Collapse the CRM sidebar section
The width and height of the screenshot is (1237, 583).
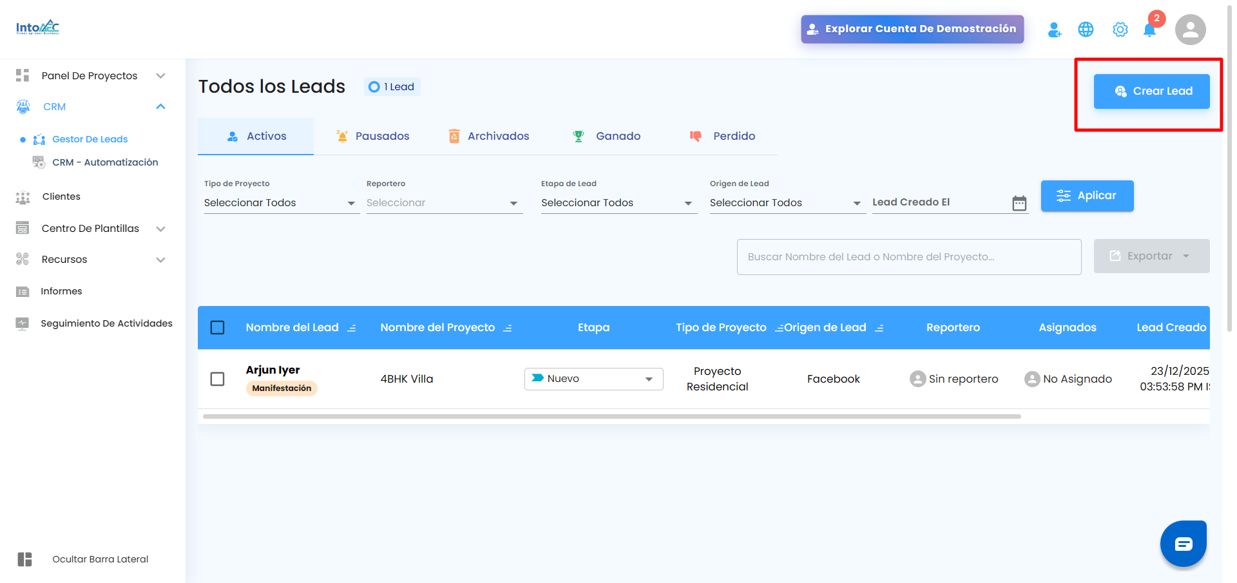pyautogui.click(x=160, y=106)
